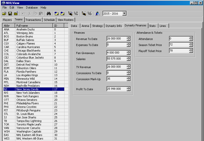This screenshot has width=204, height=141.
Task: Open the 2015 - 2016 season dropdown
Action: [x=124, y=13]
